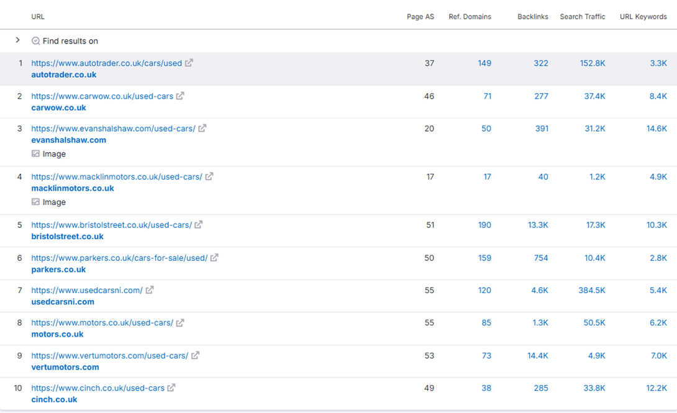Click the URL column header
677x413 pixels.
tap(37, 17)
